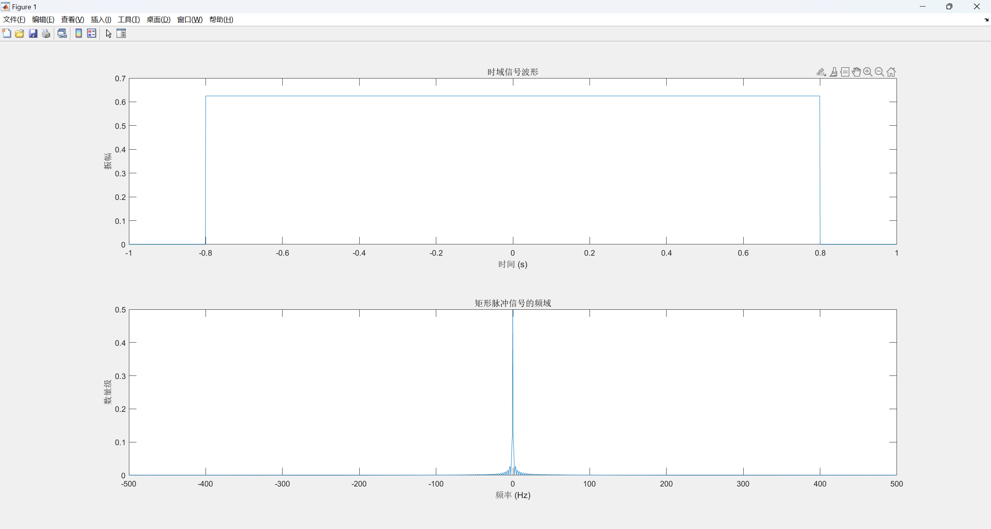991x529 pixels.
Task: Click the Zoom Out magnifier on axes
Action: coord(880,72)
